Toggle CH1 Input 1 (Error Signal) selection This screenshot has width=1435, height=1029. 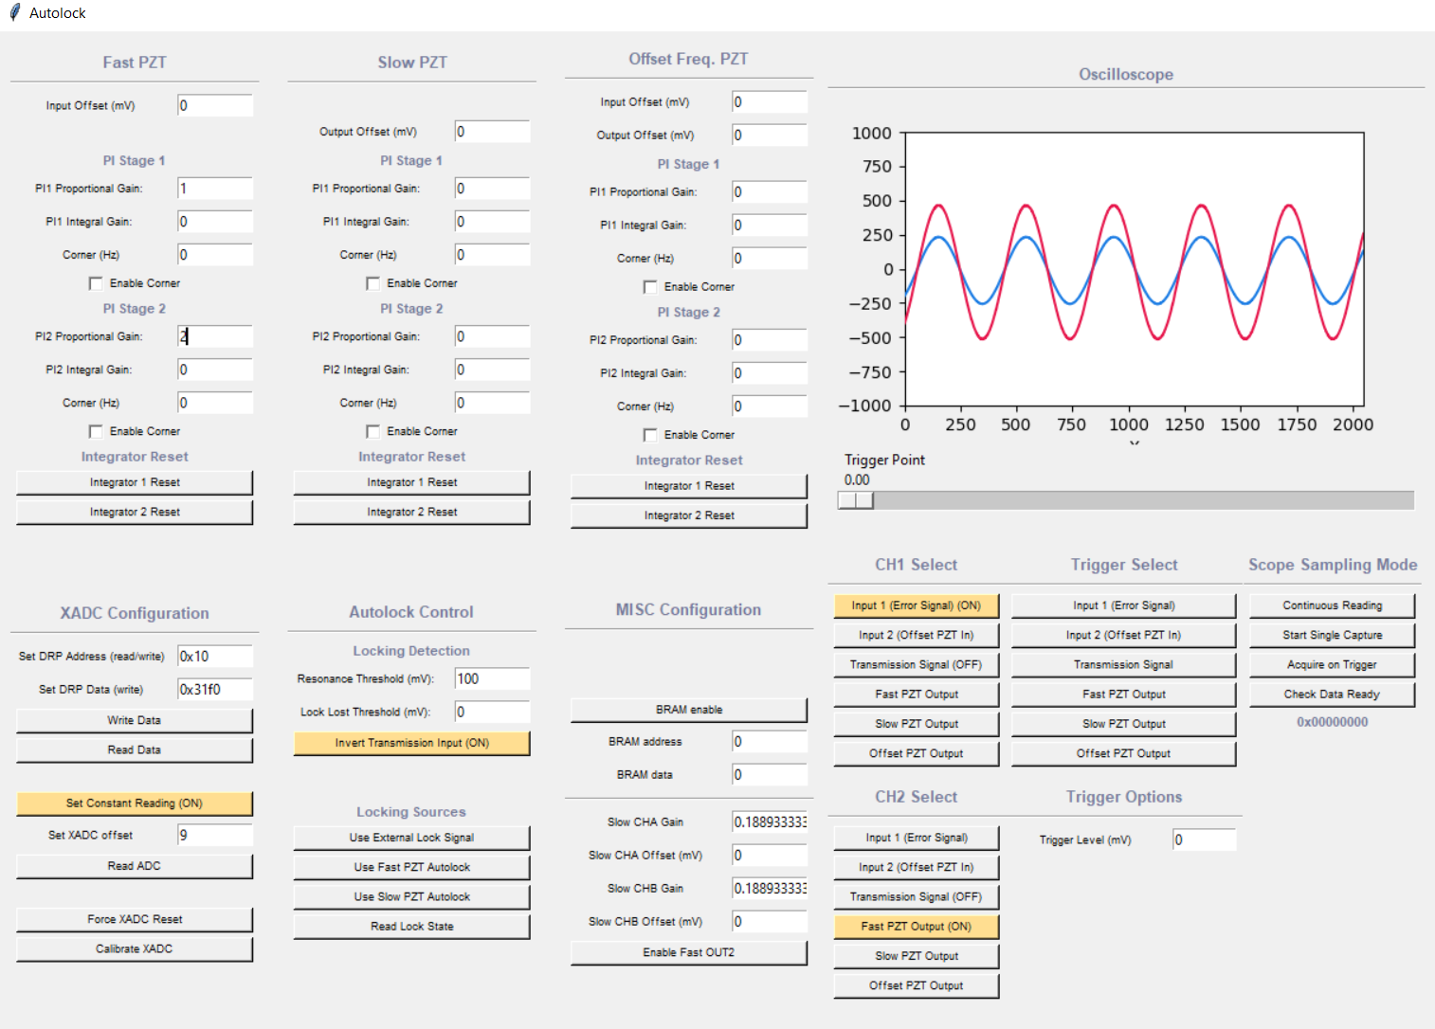(916, 605)
